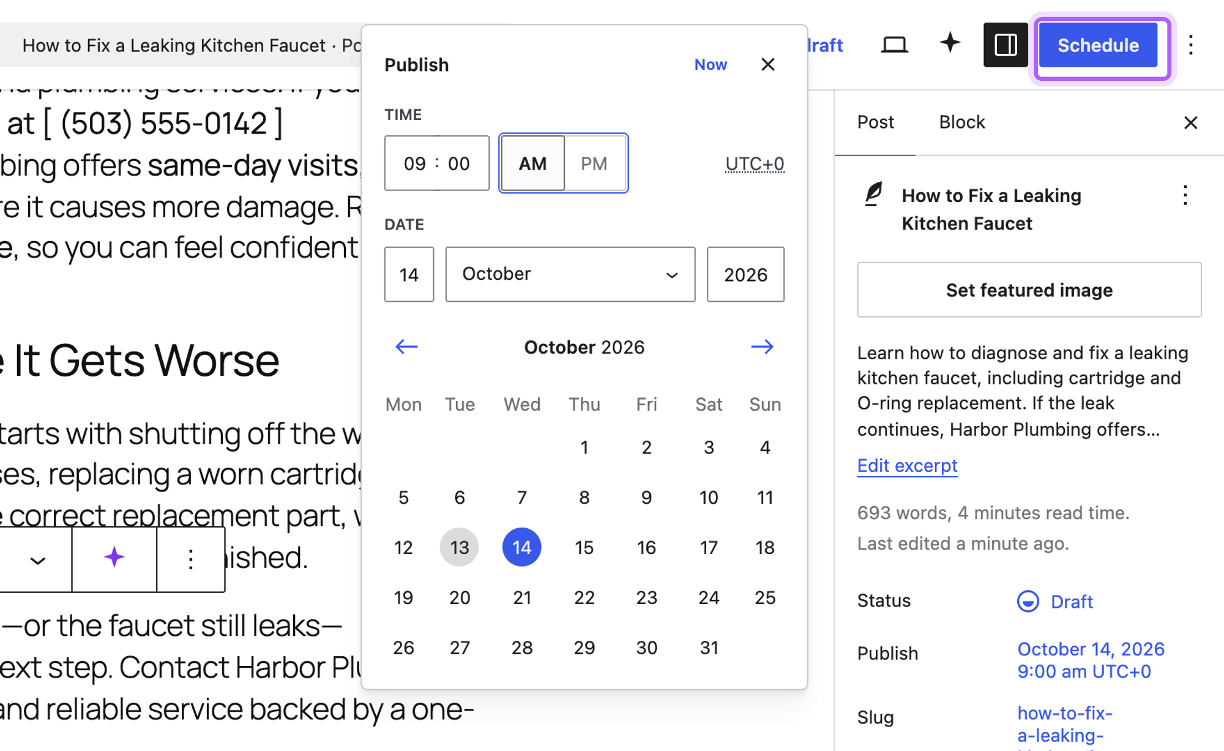1224x751 pixels.
Task: Edit the year field showing 2026
Action: coord(745,274)
